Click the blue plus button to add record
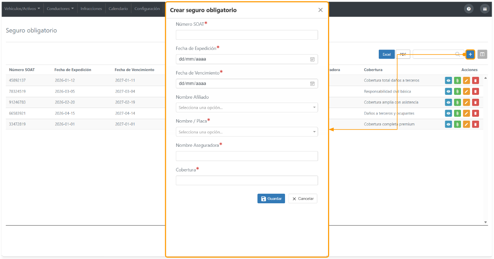 [471, 55]
